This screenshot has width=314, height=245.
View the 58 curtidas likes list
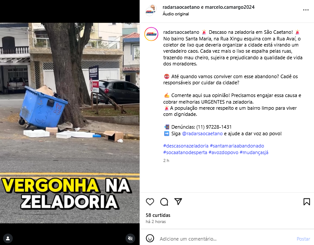pos(158,215)
